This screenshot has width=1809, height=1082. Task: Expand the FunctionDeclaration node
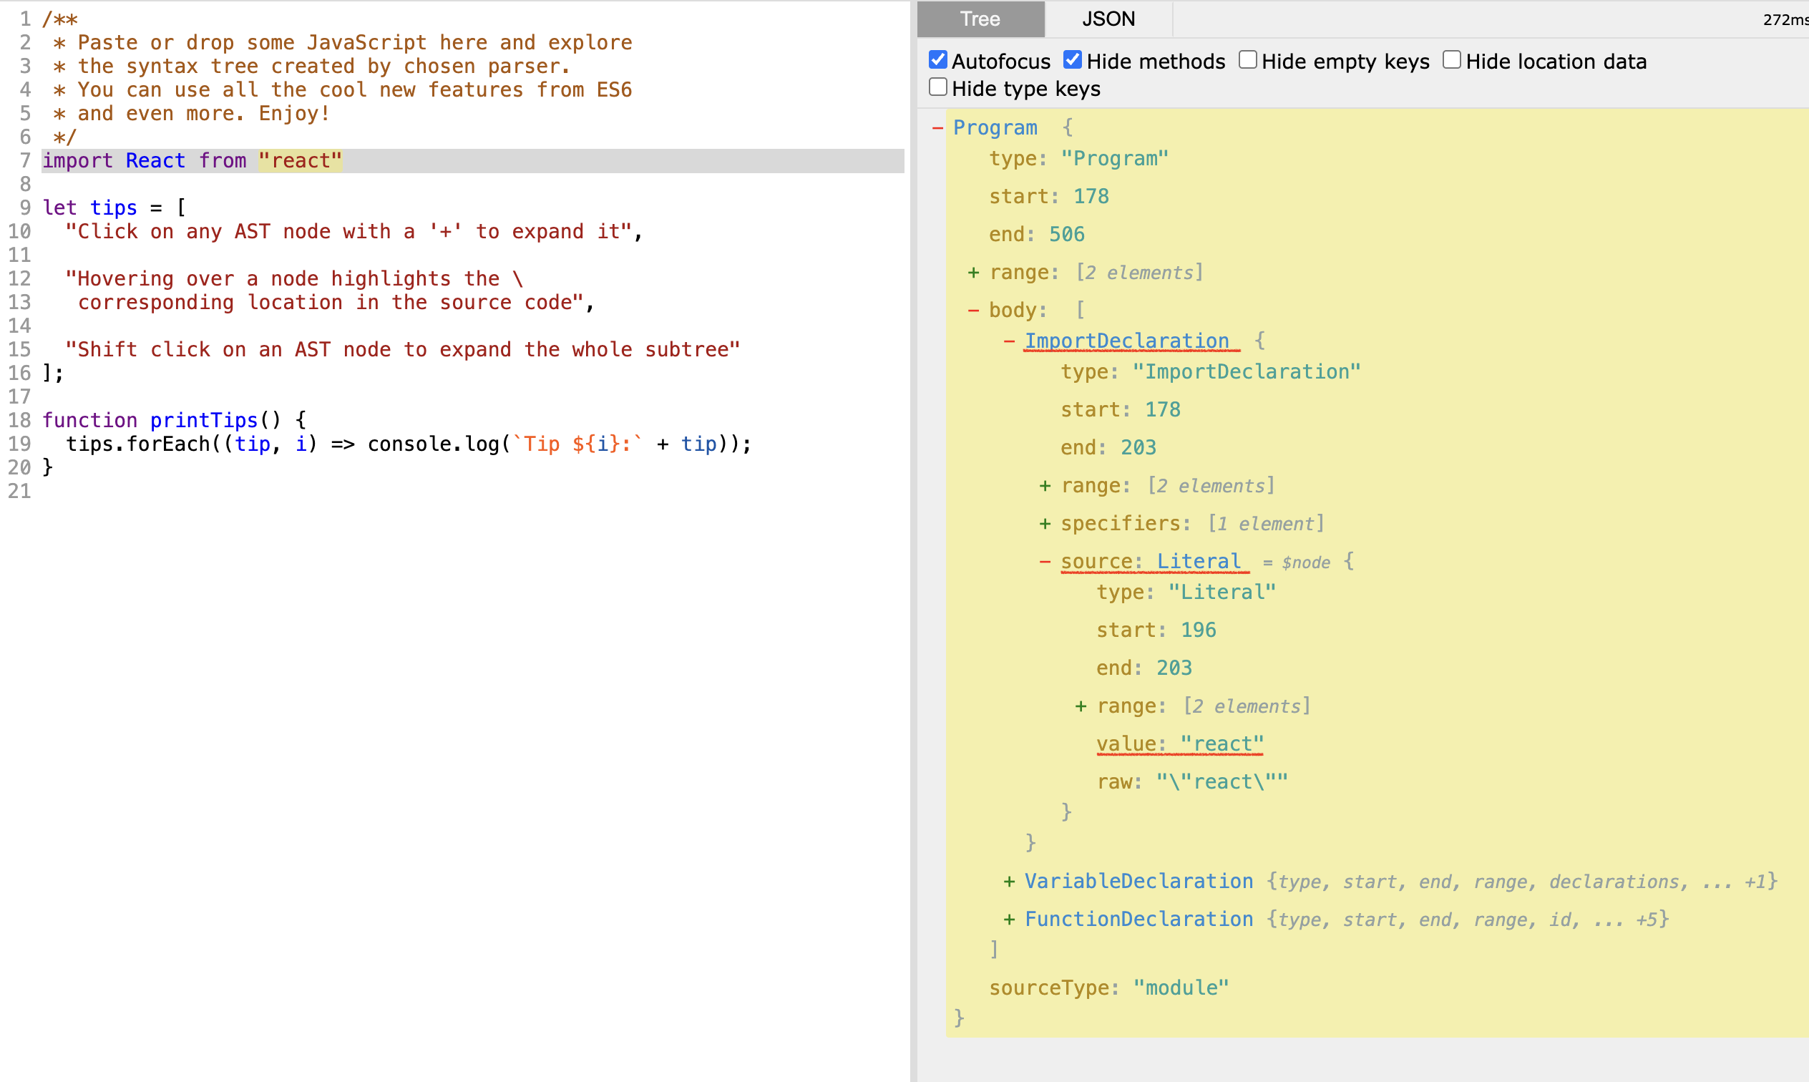point(1009,920)
